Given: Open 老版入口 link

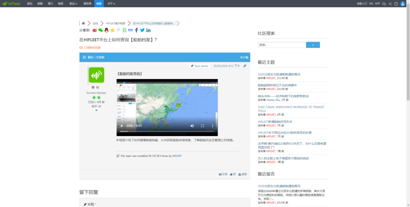Looking at the screenshot, I should [362, 4].
